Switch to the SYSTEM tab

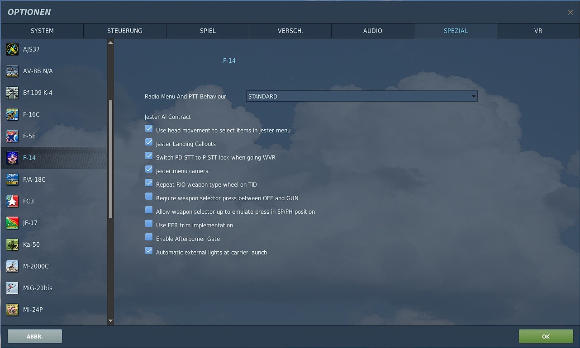click(42, 31)
